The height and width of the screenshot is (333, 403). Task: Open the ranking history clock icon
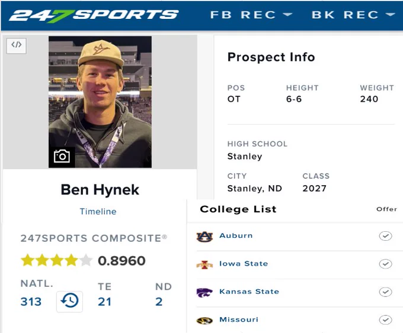pos(69,301)
